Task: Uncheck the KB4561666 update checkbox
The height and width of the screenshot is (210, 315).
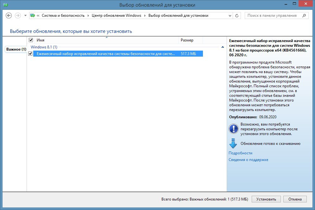Action: click(30, 53)
